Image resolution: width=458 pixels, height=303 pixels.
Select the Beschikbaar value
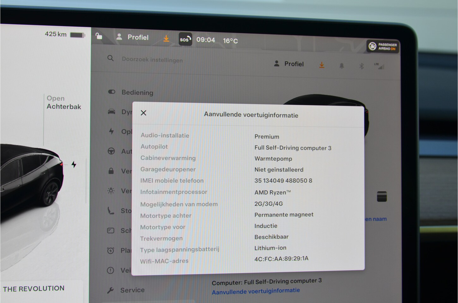pyautogui.click(x=271, y=237)
